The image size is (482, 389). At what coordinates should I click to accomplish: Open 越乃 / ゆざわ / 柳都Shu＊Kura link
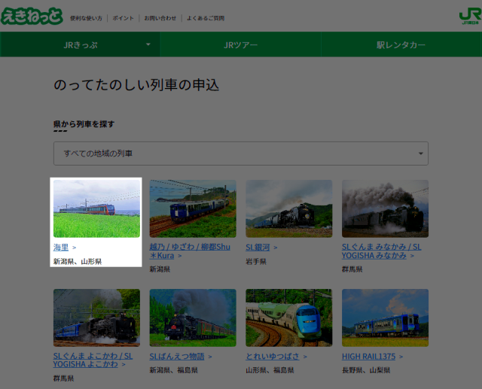tap(190, 251)
